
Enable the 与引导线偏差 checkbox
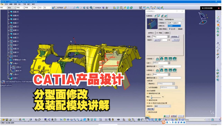tap(147, 88)
